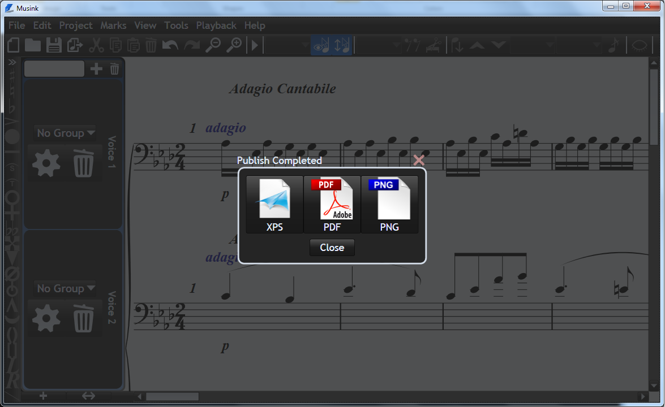Open the Tools menu
Screen dimensions: 665x407
pyautogui.click(x=176, y=25)
